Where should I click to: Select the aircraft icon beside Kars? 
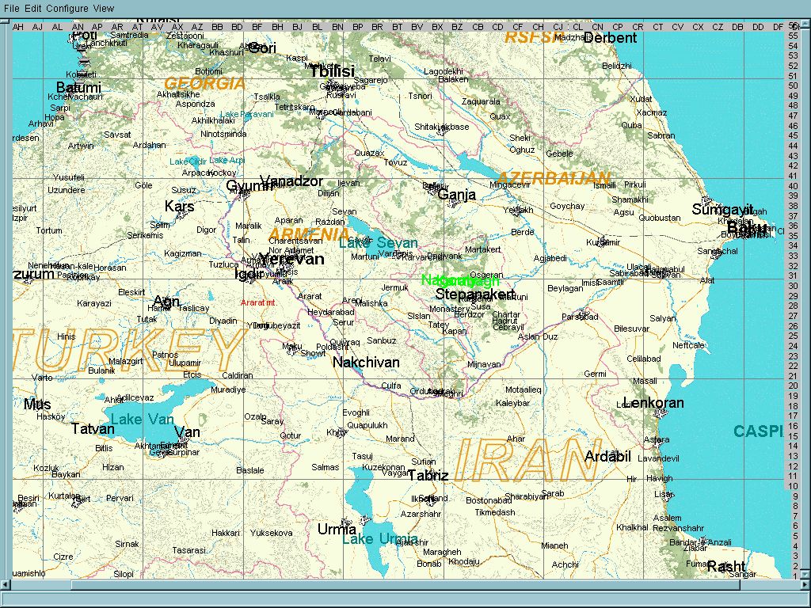[x=181, y=214]
